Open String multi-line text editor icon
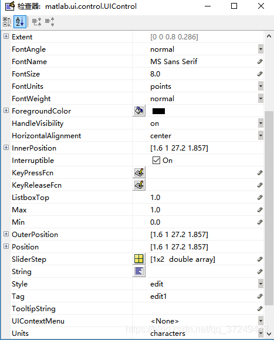The image size is (274, 340). (x=139, y=271)
